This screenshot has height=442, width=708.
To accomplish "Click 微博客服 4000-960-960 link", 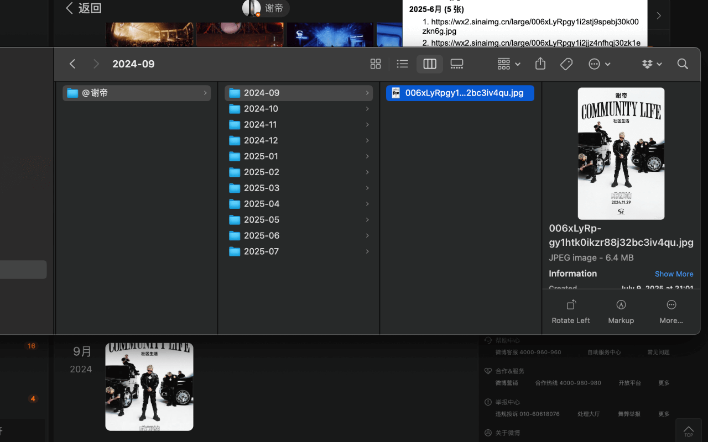I will [528, 352].
